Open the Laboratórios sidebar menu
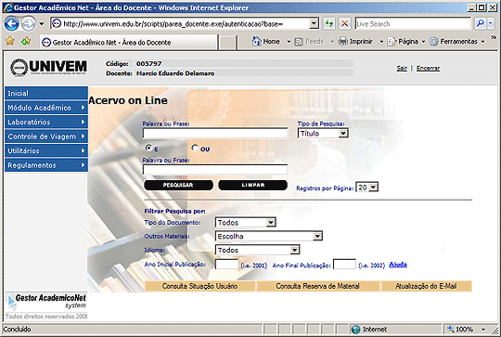Viewport: 501px width, 337px height. (x=46, y=123)
